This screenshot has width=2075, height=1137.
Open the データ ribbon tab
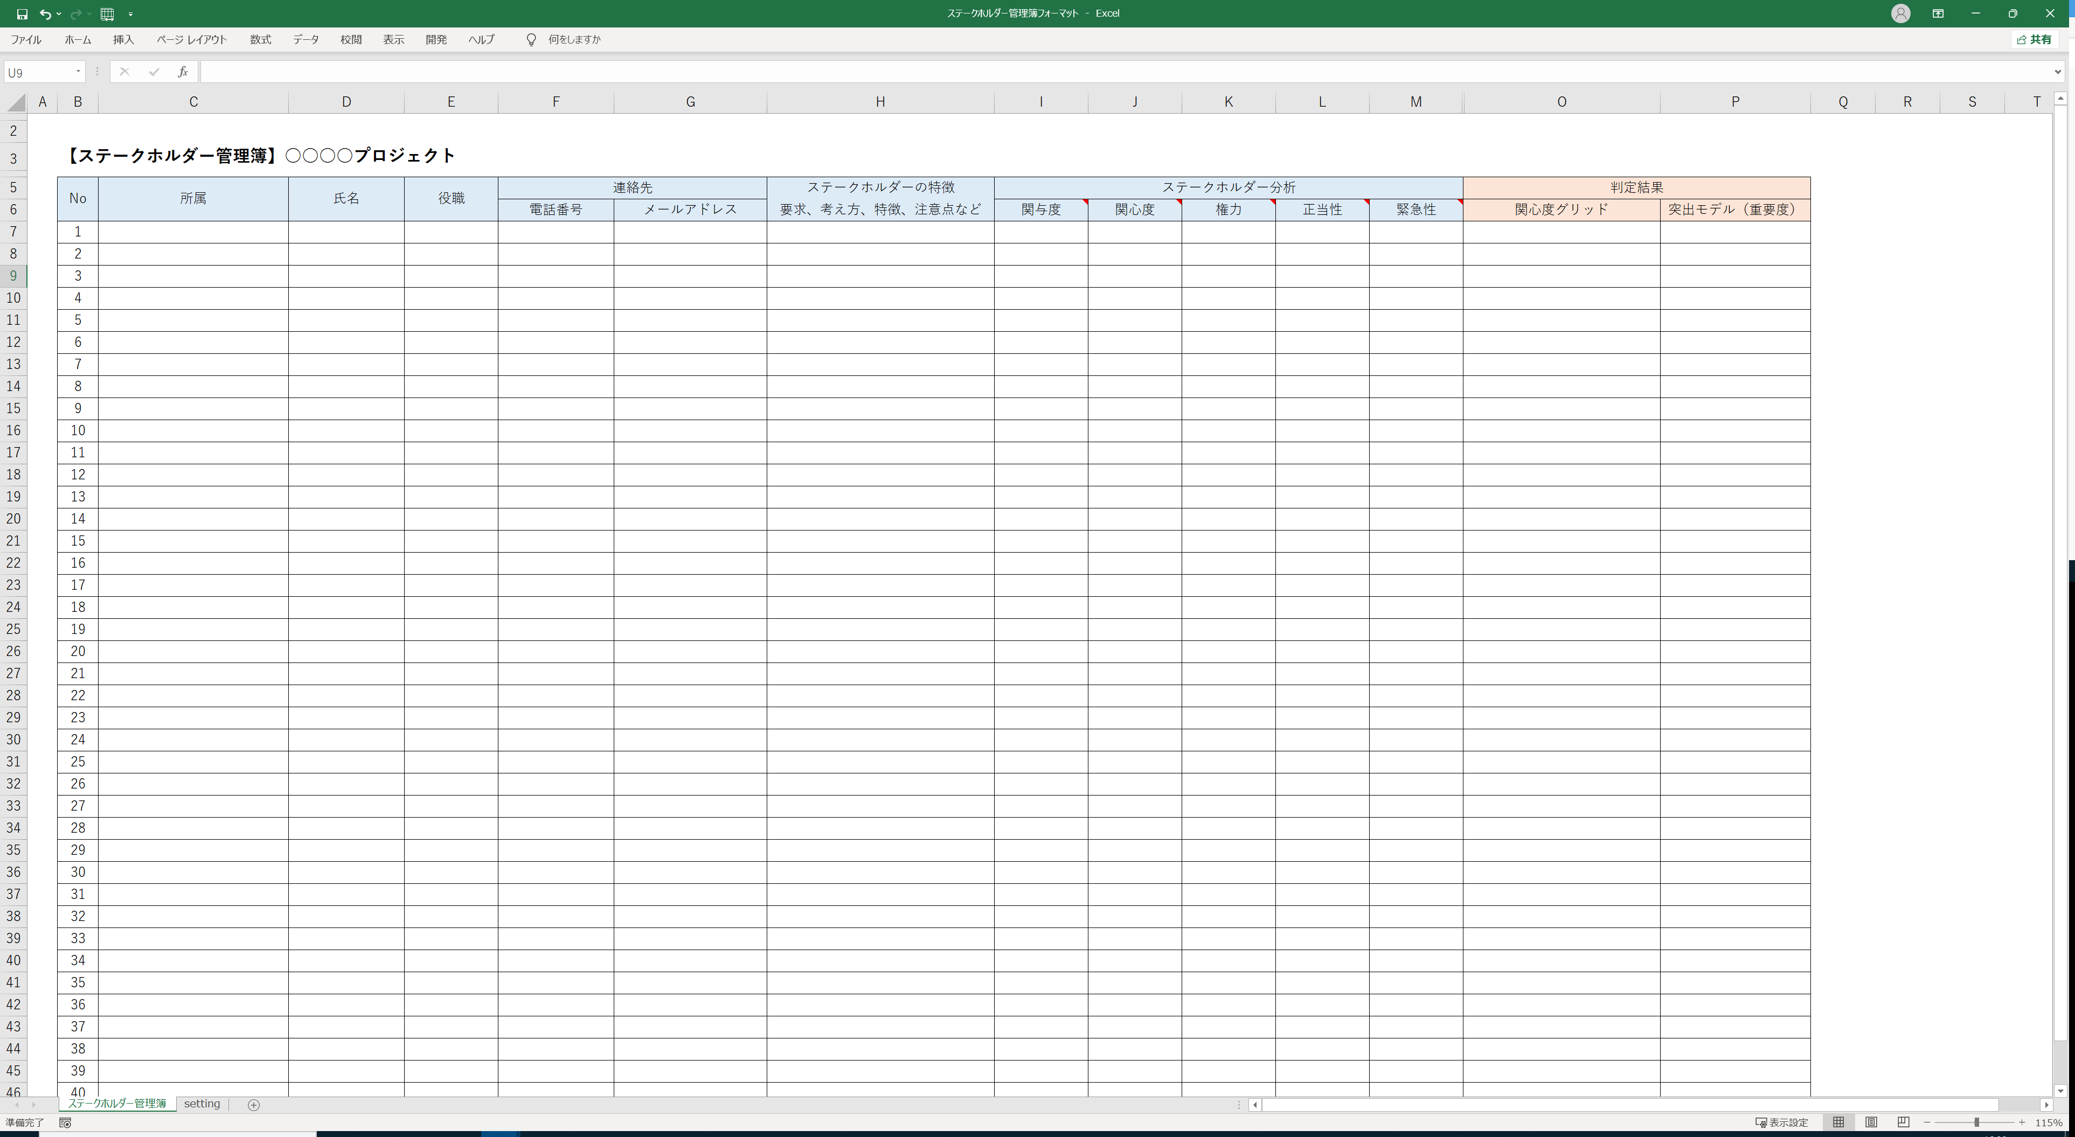coord(306,39)
